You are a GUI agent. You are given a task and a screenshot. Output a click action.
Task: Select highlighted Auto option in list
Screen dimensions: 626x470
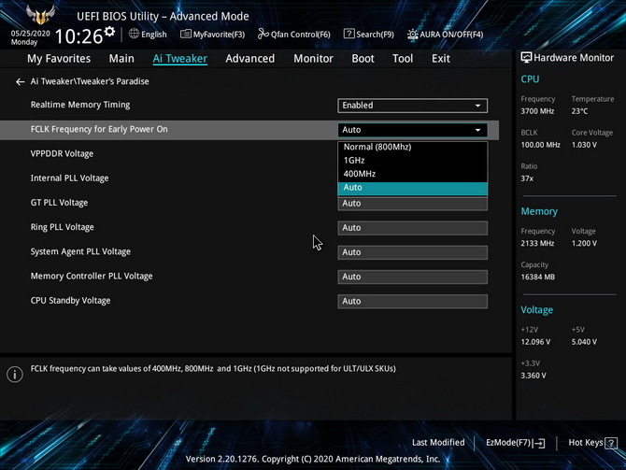412,188
